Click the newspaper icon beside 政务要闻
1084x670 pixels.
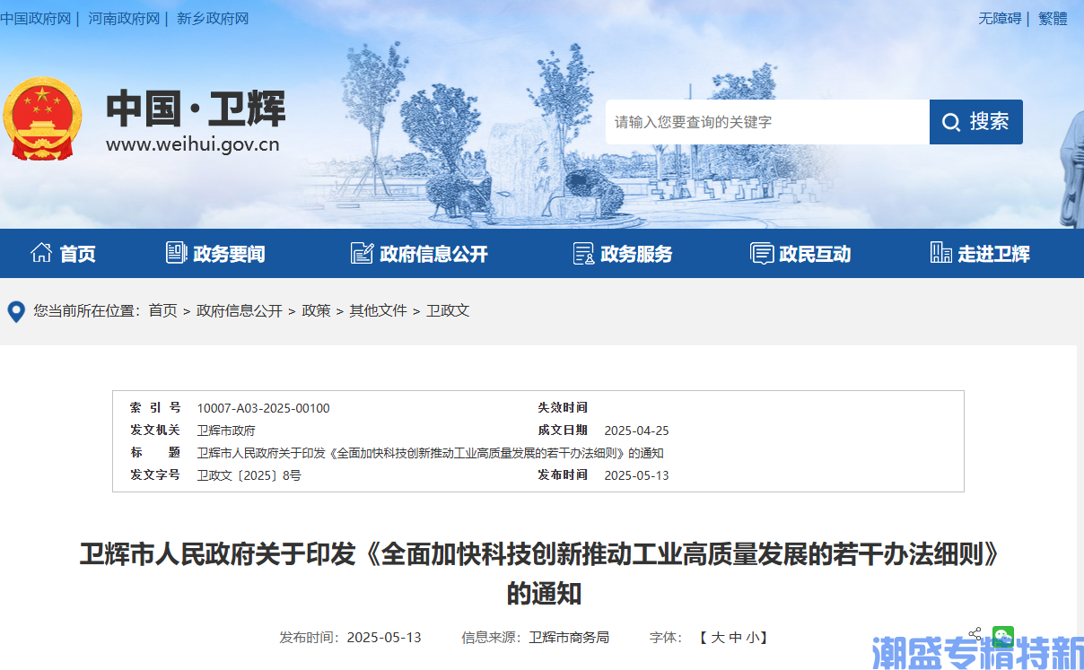176,253
